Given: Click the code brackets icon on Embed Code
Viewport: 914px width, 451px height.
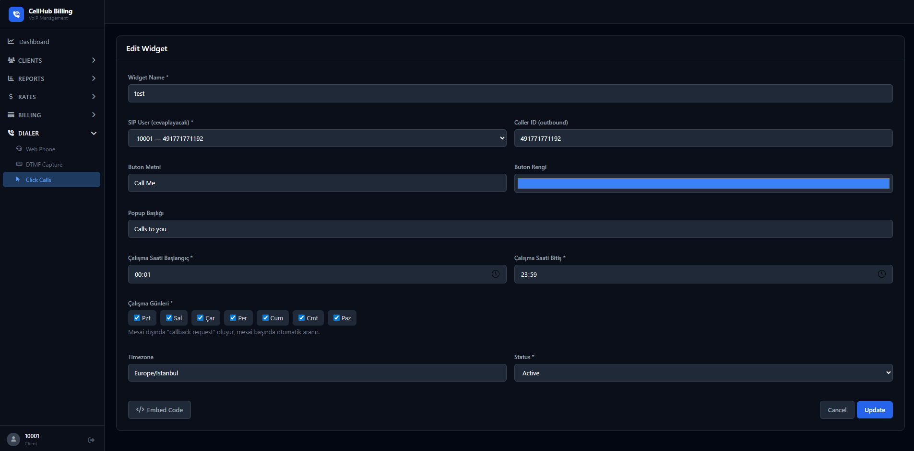Looking at the screenshot, I should [x=140, y=410].
